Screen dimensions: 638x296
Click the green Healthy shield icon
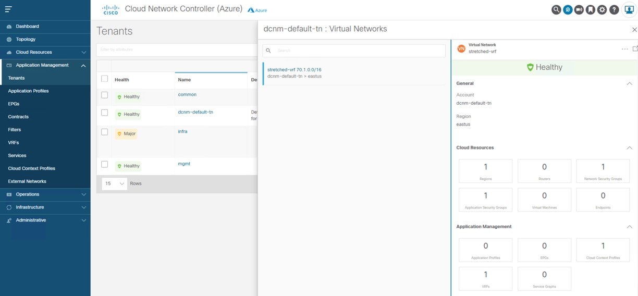click(x=530, y=67)
